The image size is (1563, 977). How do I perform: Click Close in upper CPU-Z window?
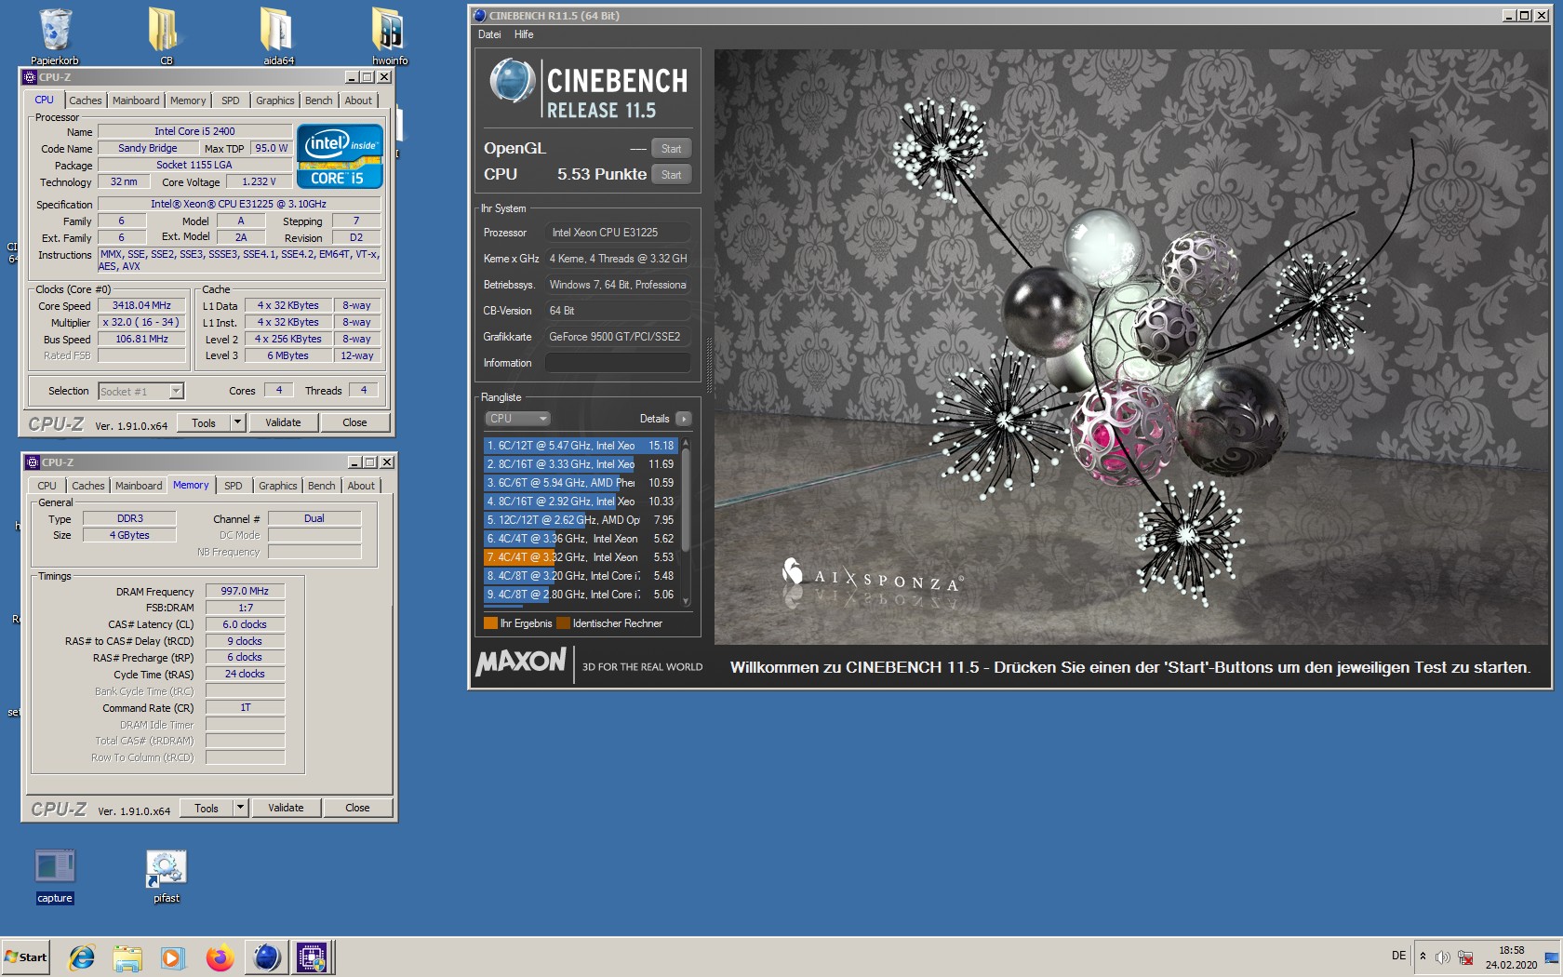[354, 422]
